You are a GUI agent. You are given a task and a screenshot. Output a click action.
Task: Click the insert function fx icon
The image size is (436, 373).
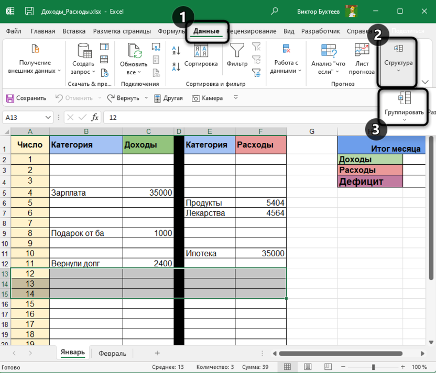[95, 117]
